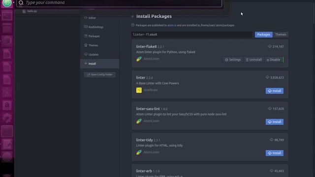This screenshot has width=315, height=177.
Task: Switch search filter to Packages
Action: (x=264, y=34)
